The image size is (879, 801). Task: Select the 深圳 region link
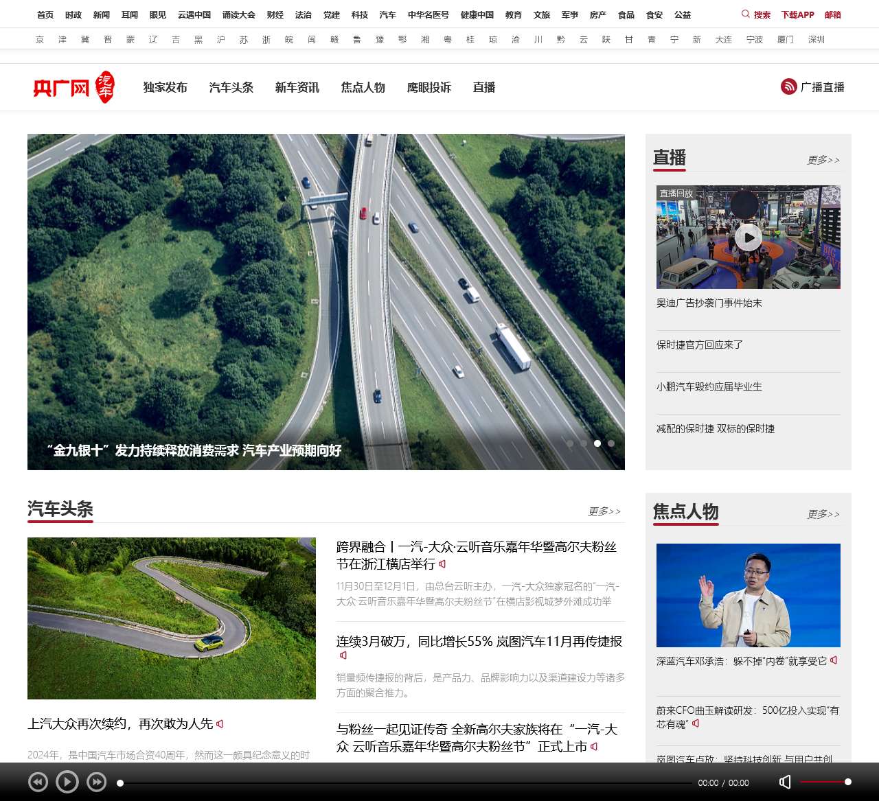pyautogui.click(x=817, y=40)
